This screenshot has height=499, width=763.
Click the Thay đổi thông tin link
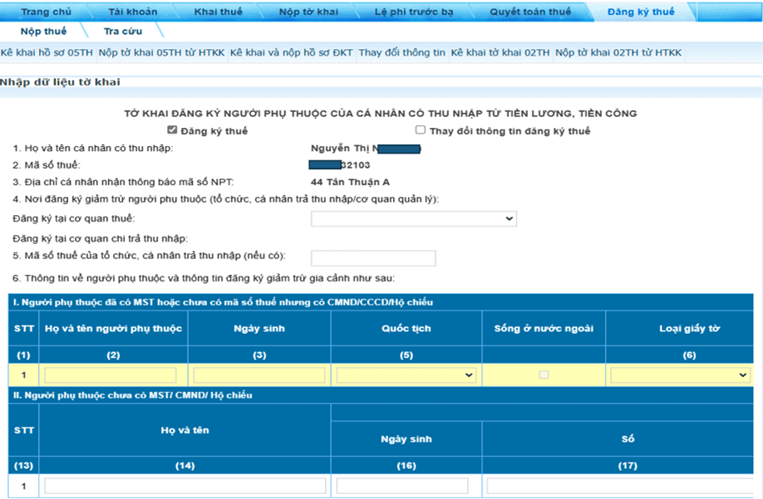click(x=401, y=53)
